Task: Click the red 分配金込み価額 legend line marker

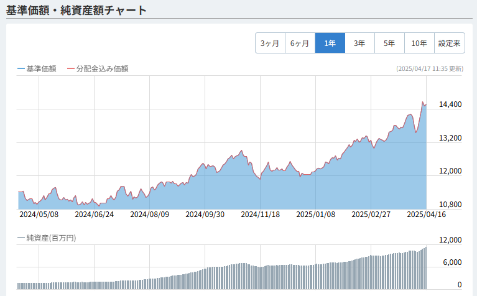Action: pyautogui.click(x=71, y=69)
